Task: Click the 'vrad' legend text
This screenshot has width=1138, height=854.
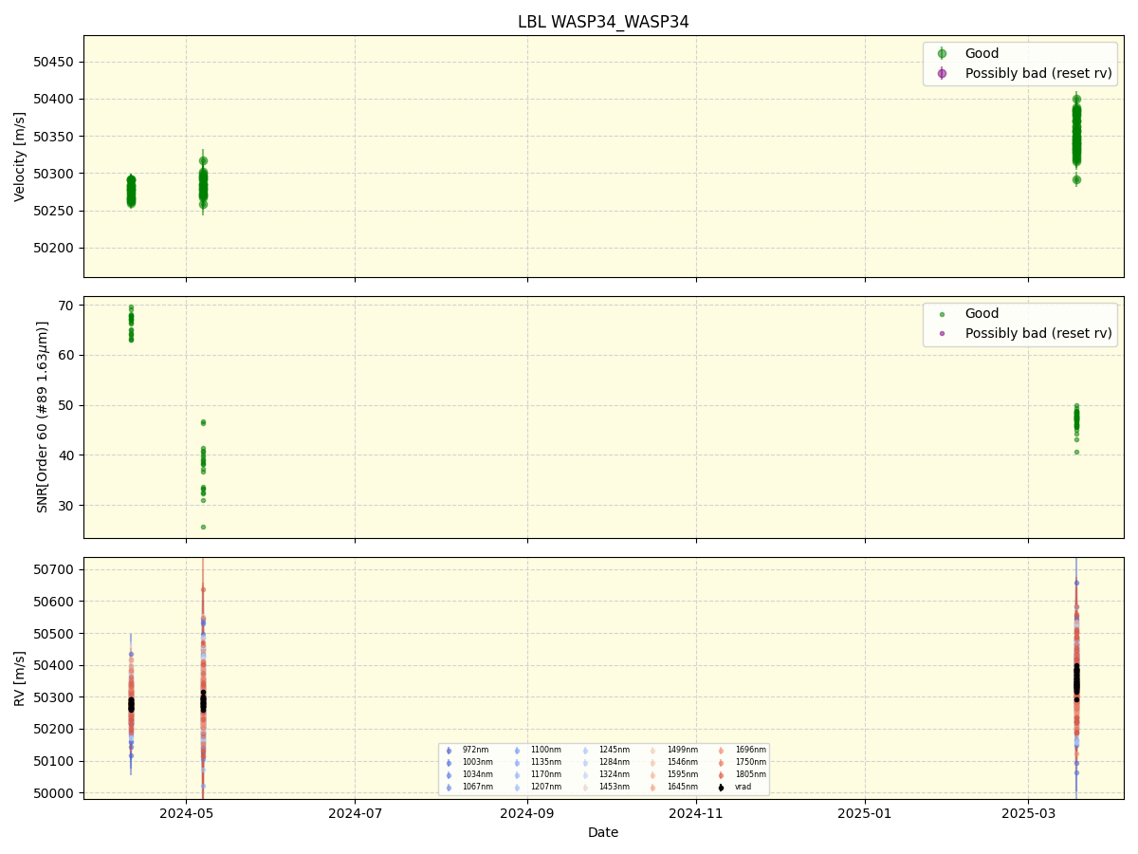Action: click(743, 787)
